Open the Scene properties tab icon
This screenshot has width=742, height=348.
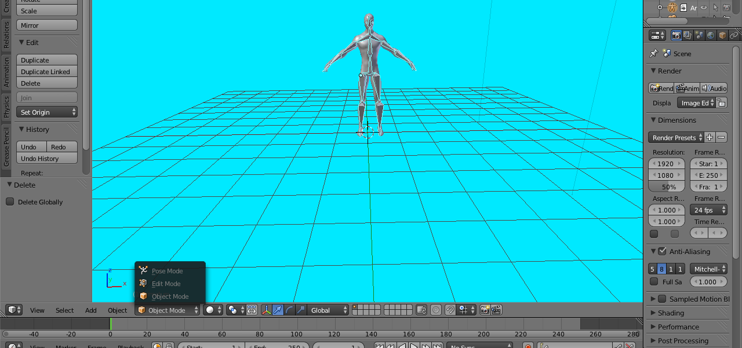pos(699,35)
